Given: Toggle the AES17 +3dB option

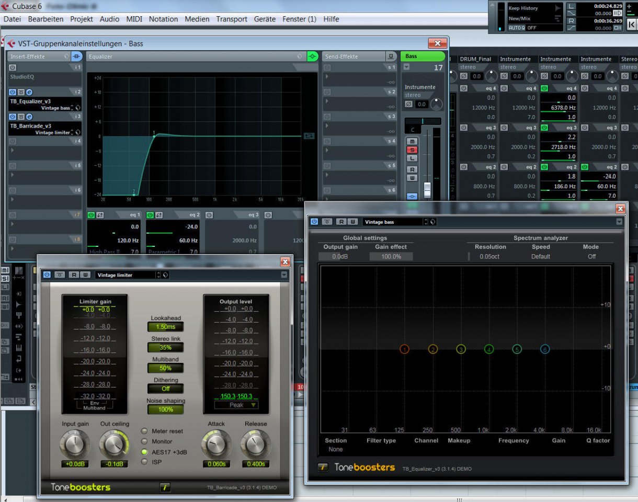Looking at the screenshot, I should click(x=144, y=451).
